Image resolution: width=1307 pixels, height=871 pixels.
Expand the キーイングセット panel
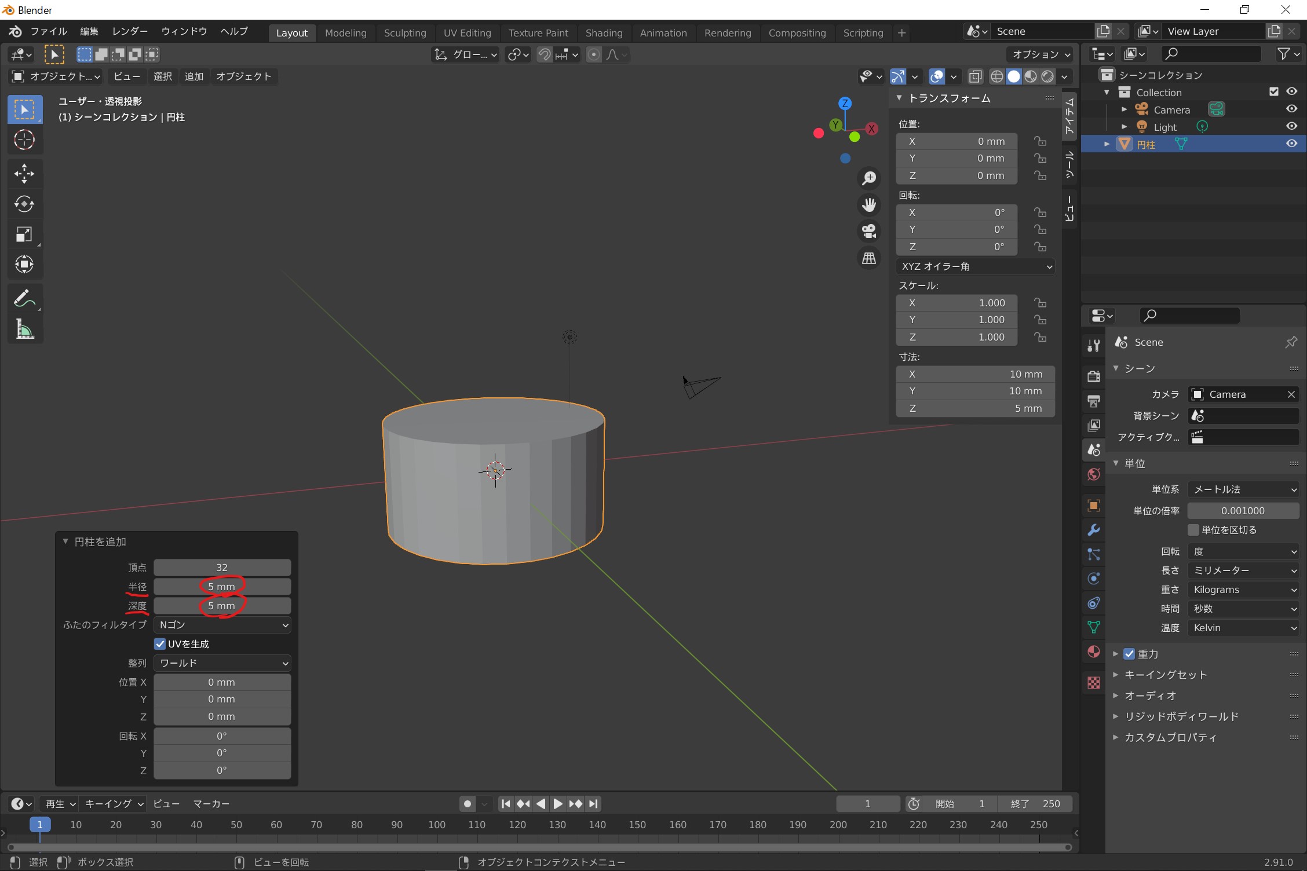click(1165, 675)
